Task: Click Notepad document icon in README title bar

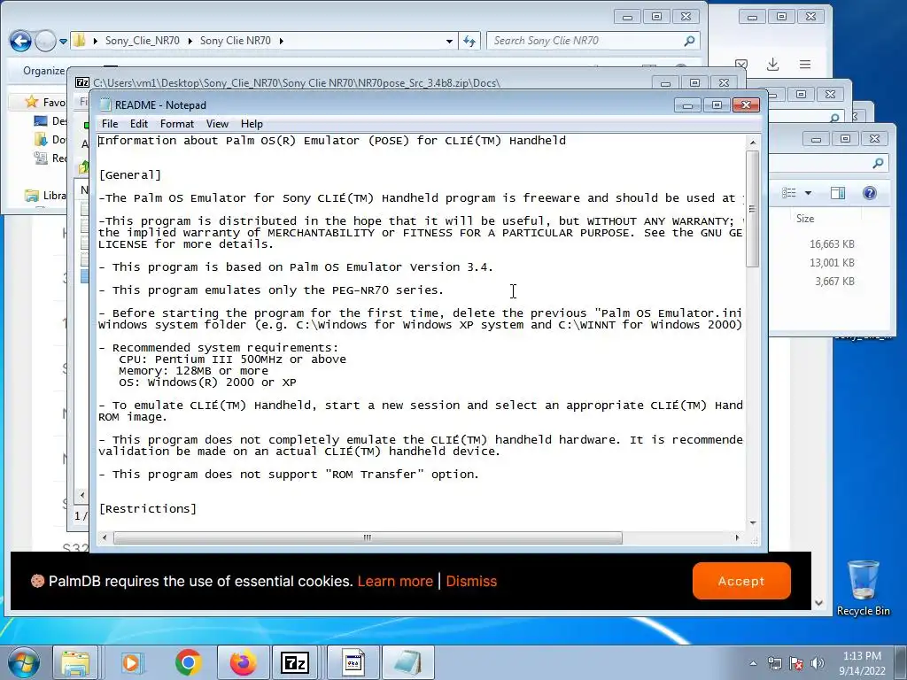Action: [105, 104]
